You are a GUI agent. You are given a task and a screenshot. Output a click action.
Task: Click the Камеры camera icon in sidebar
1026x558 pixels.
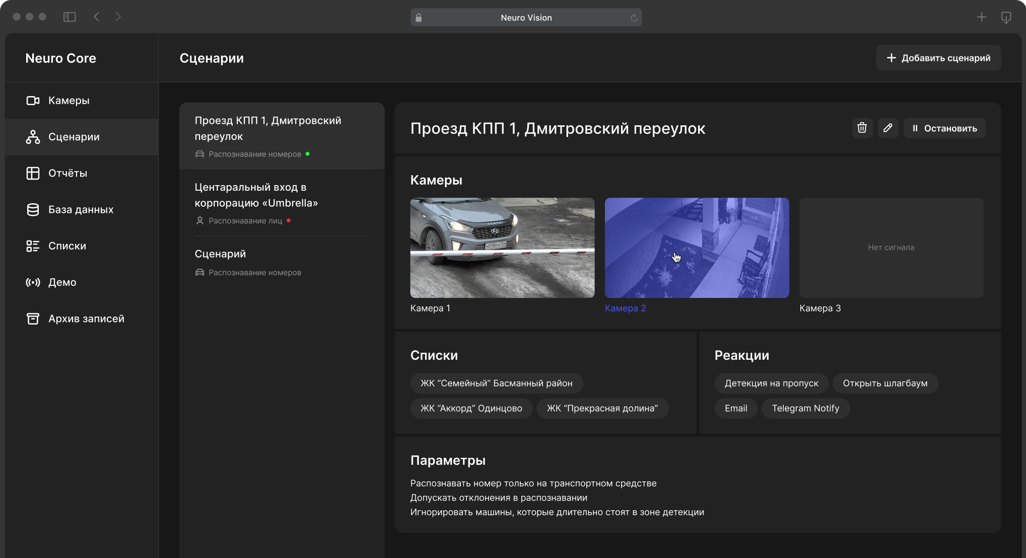point(33,101)
